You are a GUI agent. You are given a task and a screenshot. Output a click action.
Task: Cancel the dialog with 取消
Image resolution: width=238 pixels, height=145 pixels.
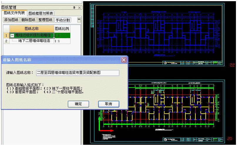point(108,104)
